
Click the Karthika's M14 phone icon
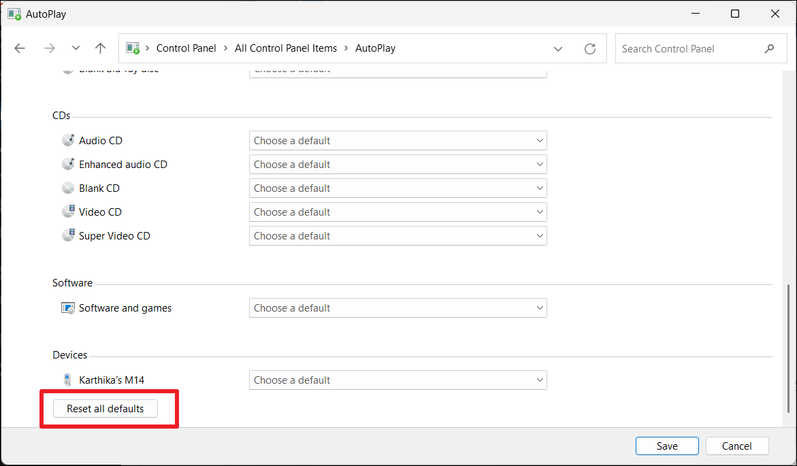pos(67,380)
